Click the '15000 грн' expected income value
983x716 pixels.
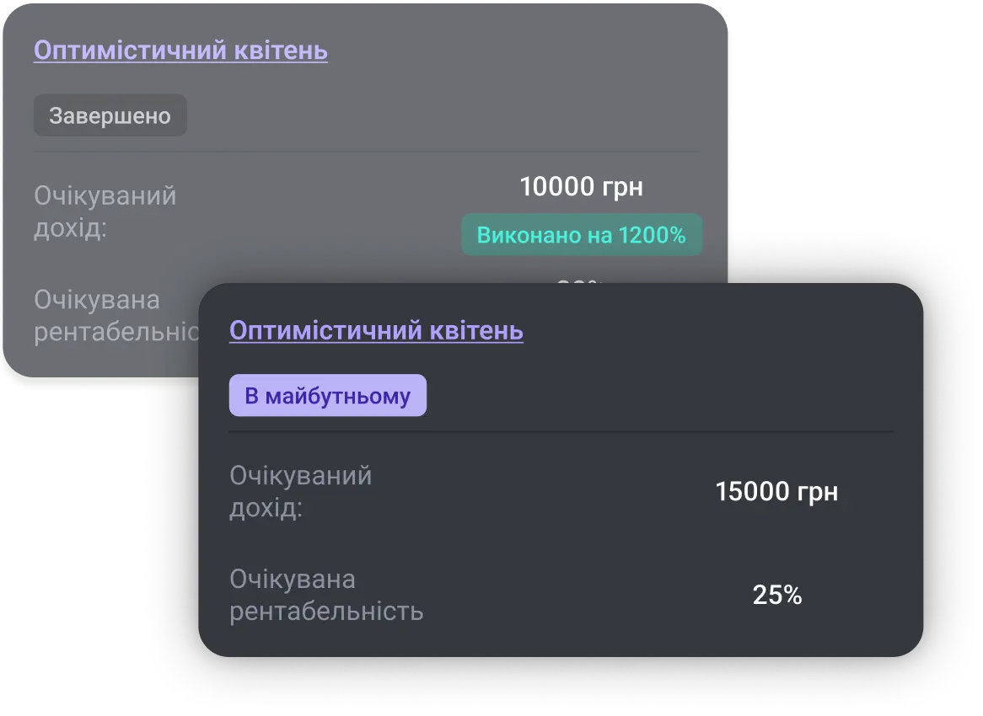tap(776, 492)
